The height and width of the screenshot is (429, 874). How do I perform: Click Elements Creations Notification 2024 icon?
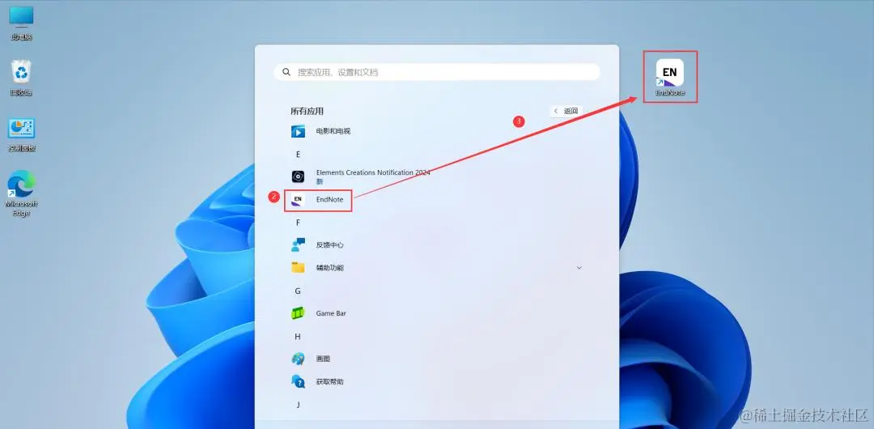point(298,176)
